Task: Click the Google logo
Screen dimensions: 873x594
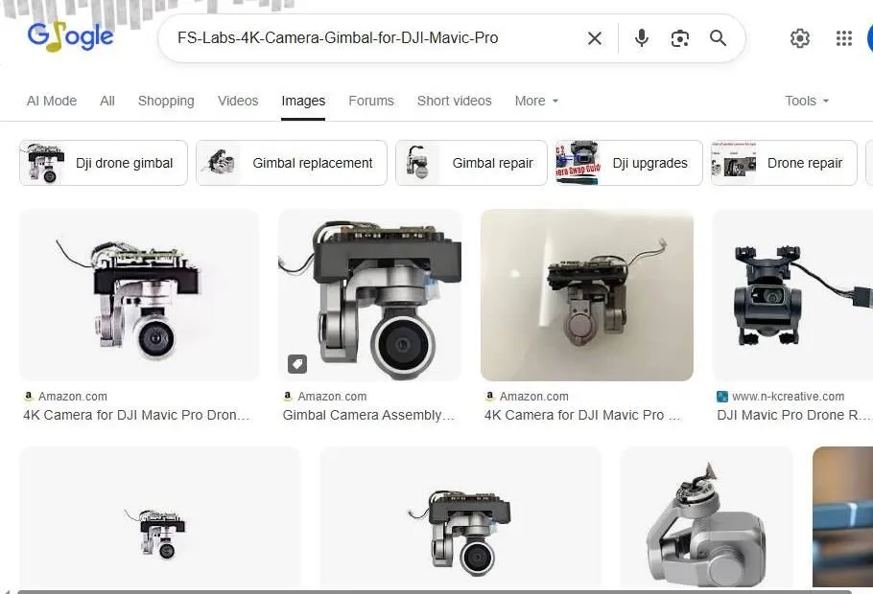Action: point(70,36)
